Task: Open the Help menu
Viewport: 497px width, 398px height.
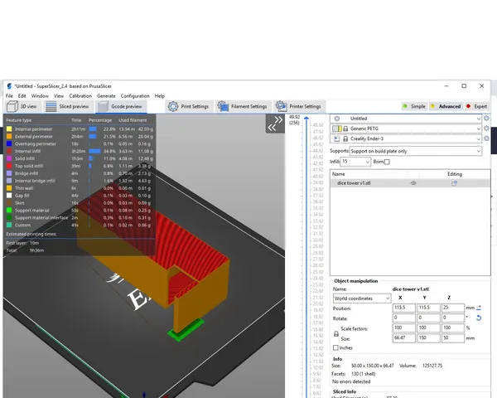Action: (160, 96)
